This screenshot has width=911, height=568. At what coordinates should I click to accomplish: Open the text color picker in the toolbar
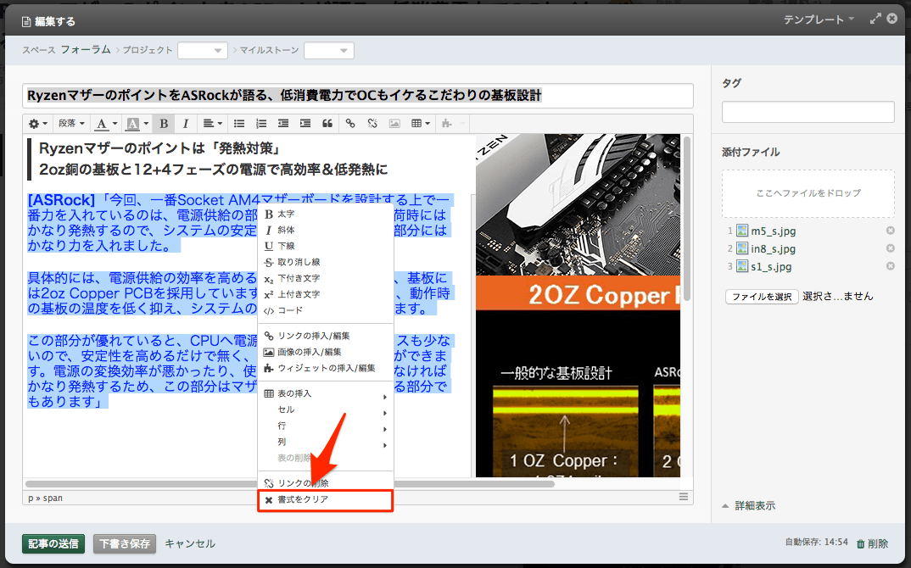(106, 124)
